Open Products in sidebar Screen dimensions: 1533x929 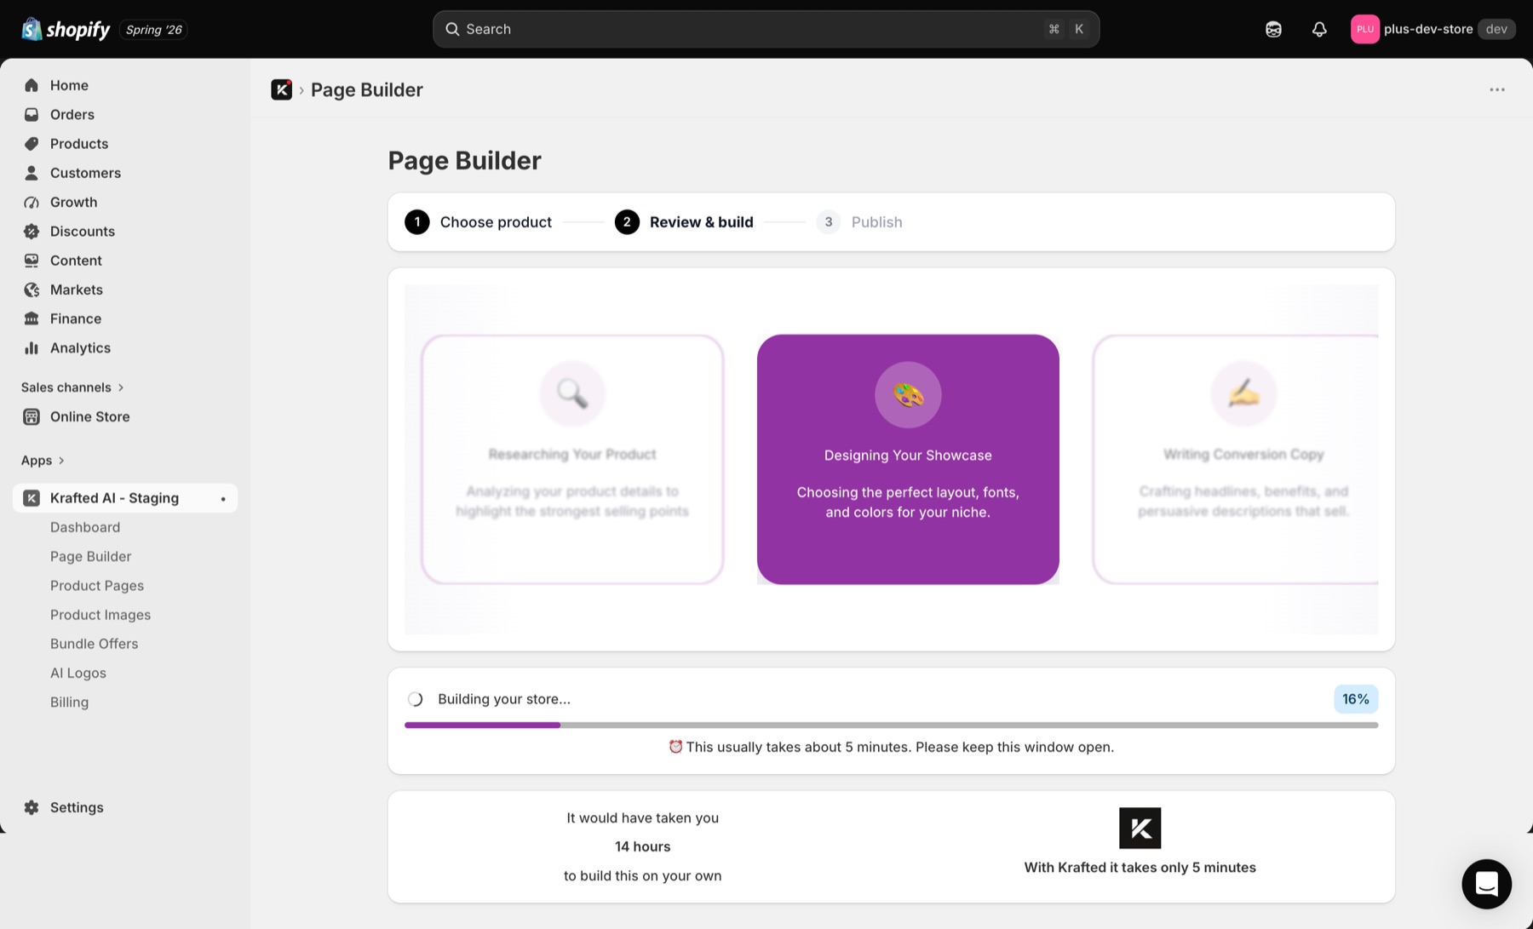[79, 143]
